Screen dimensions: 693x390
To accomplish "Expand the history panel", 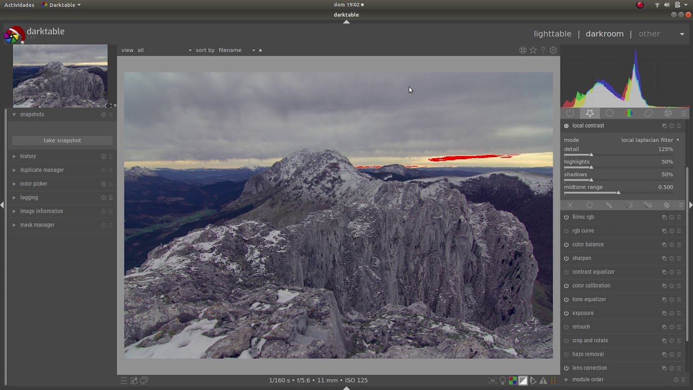I will pyautogui.click(x=14, y=157).
